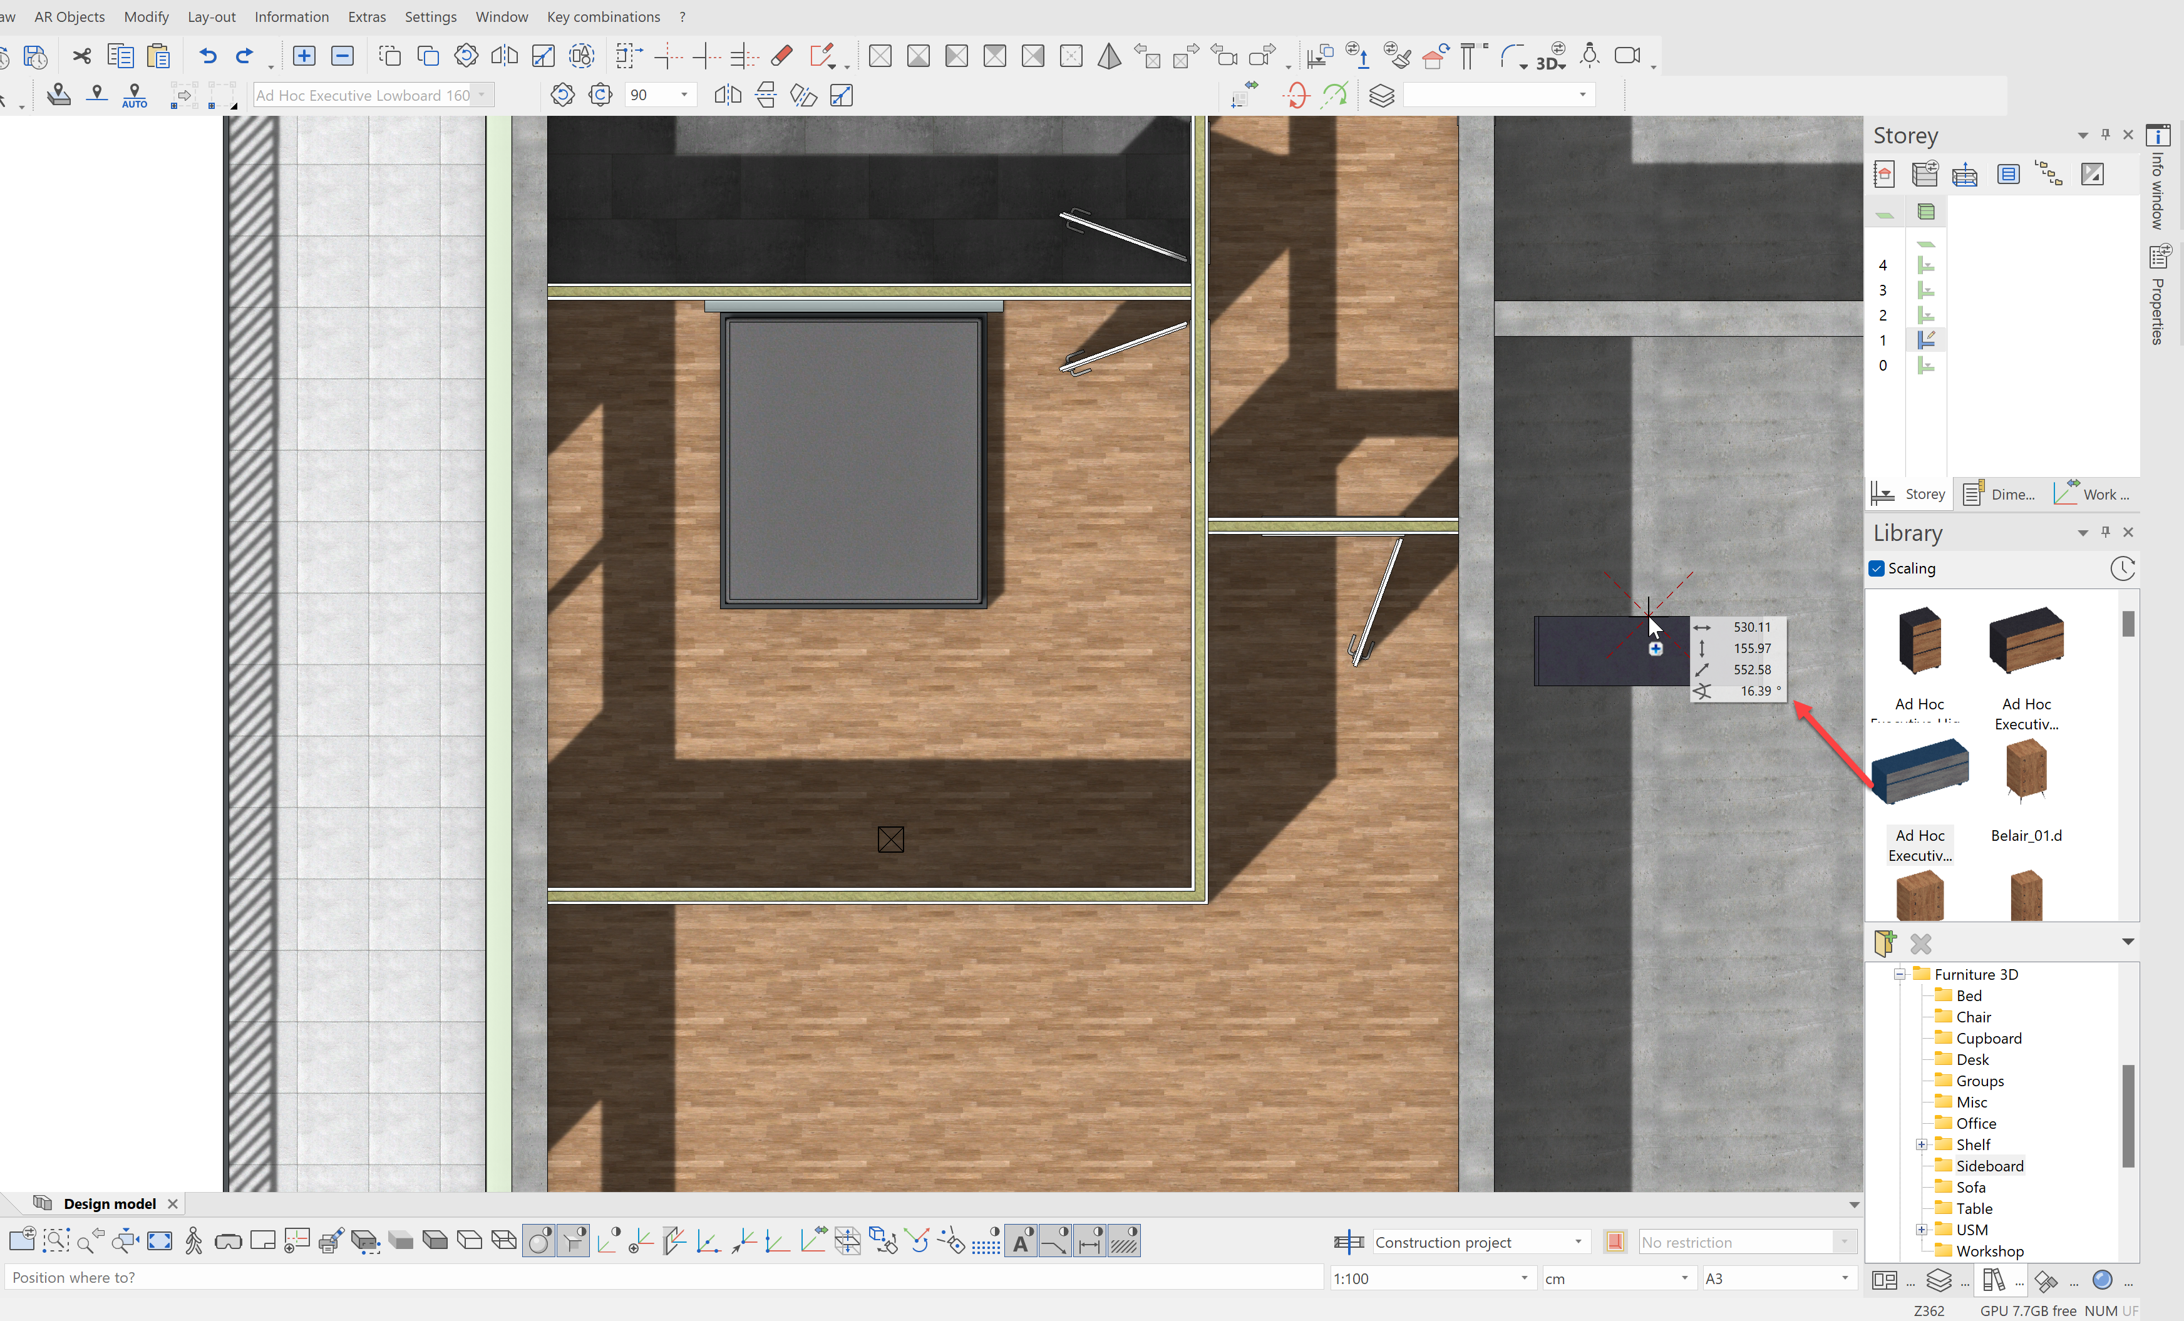Click the red rotate-around-axis icon

click(x=1296, y=96)
